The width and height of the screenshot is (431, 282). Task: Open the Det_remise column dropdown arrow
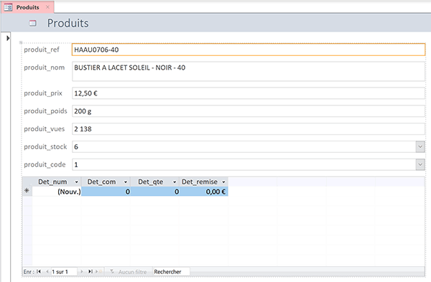[223, 182]
